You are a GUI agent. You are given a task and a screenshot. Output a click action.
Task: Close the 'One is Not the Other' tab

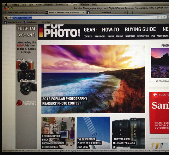pyautogui.click(x=42, y=12)
